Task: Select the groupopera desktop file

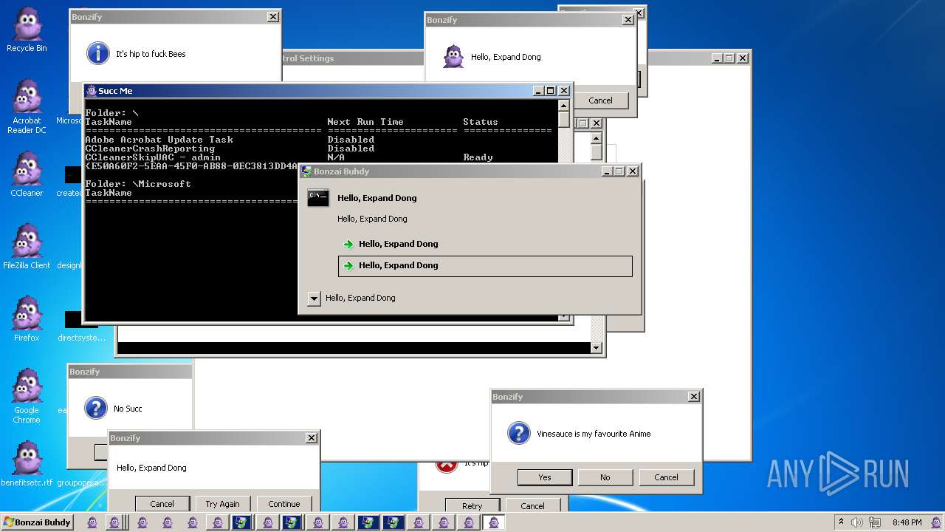Action: click(x=81, y=482)
